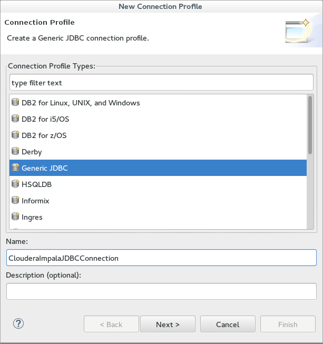Focus the type filter text field
The height and width of the screenshot is (344, 323).
(x=161, y=83)
